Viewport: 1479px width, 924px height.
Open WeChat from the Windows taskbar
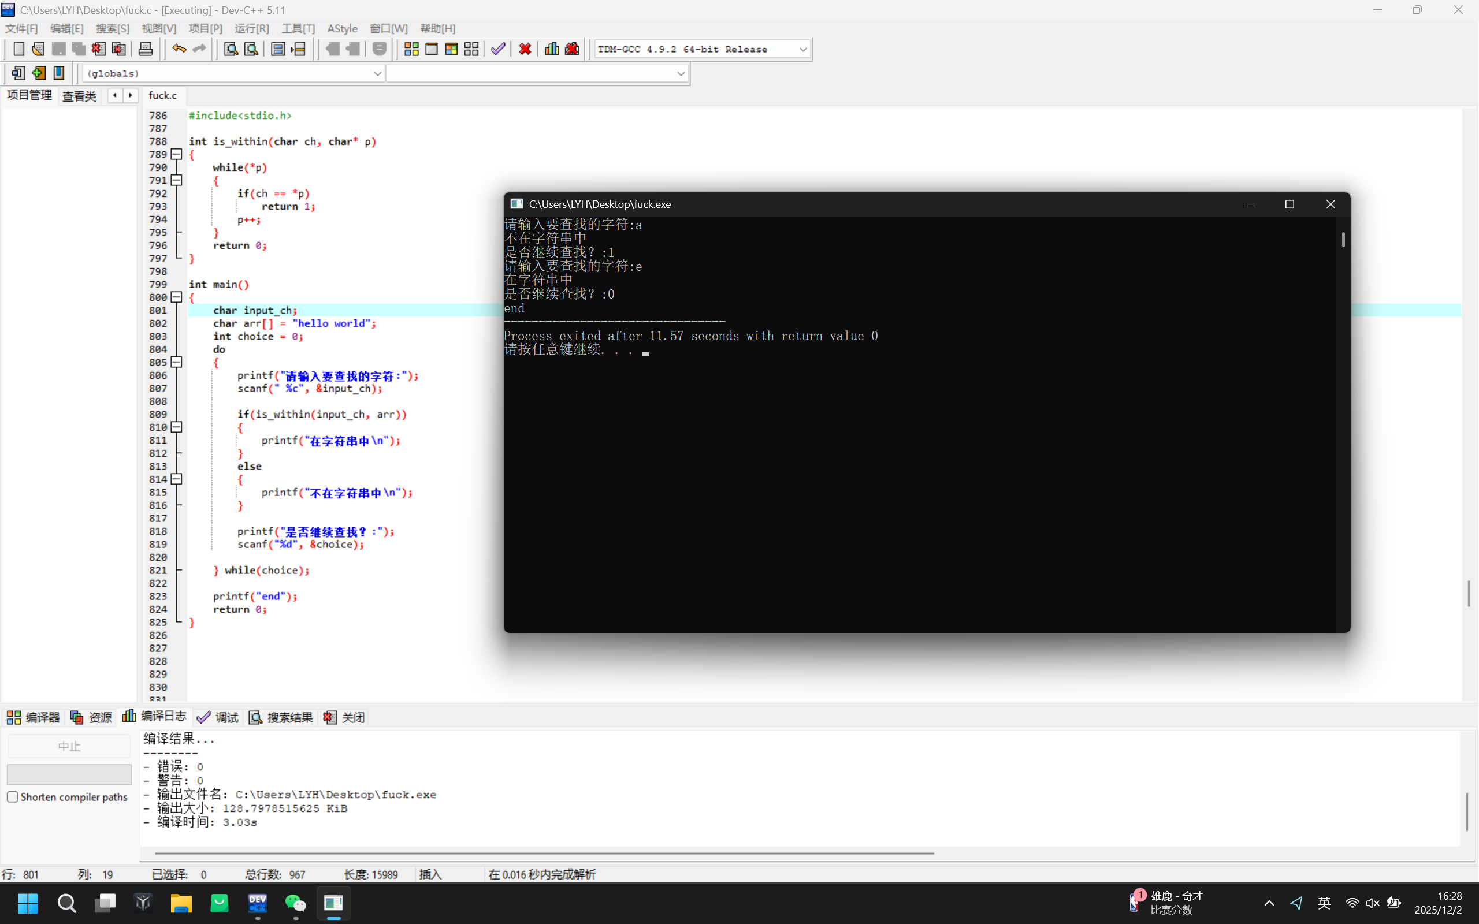coord(296,903)
